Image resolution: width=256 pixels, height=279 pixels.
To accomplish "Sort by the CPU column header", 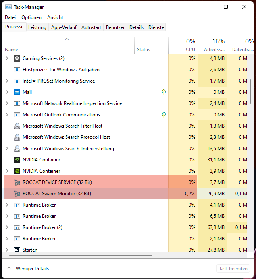I will 183,46.
